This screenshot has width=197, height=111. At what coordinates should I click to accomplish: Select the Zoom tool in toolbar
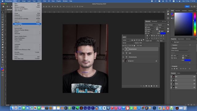[x=2, y=62]
